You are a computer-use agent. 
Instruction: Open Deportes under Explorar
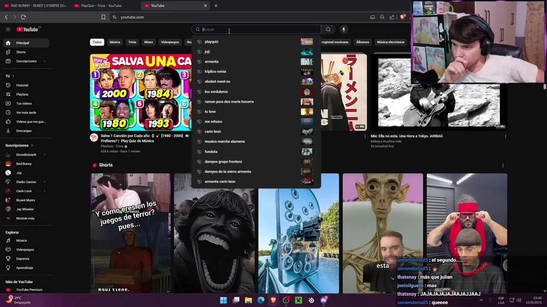pyautogui.click(x=25, y=259)
